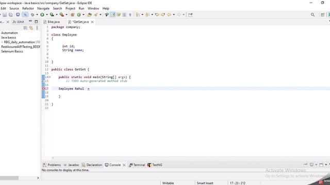The height and width of the screenshot is (185, 330).
Task: Select the Java basics project
Action: point(9,38)
